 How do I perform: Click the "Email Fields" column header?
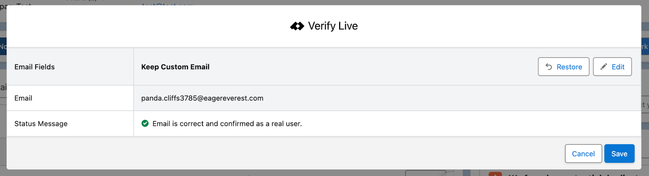coord(34,67)
